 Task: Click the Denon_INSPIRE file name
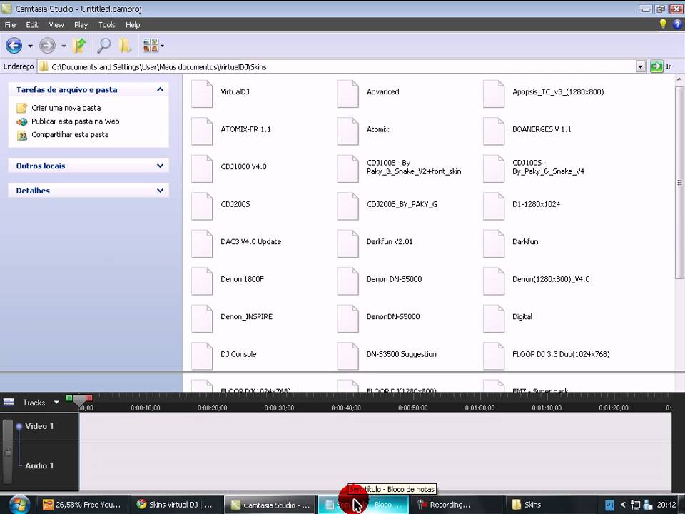(246, 317)
